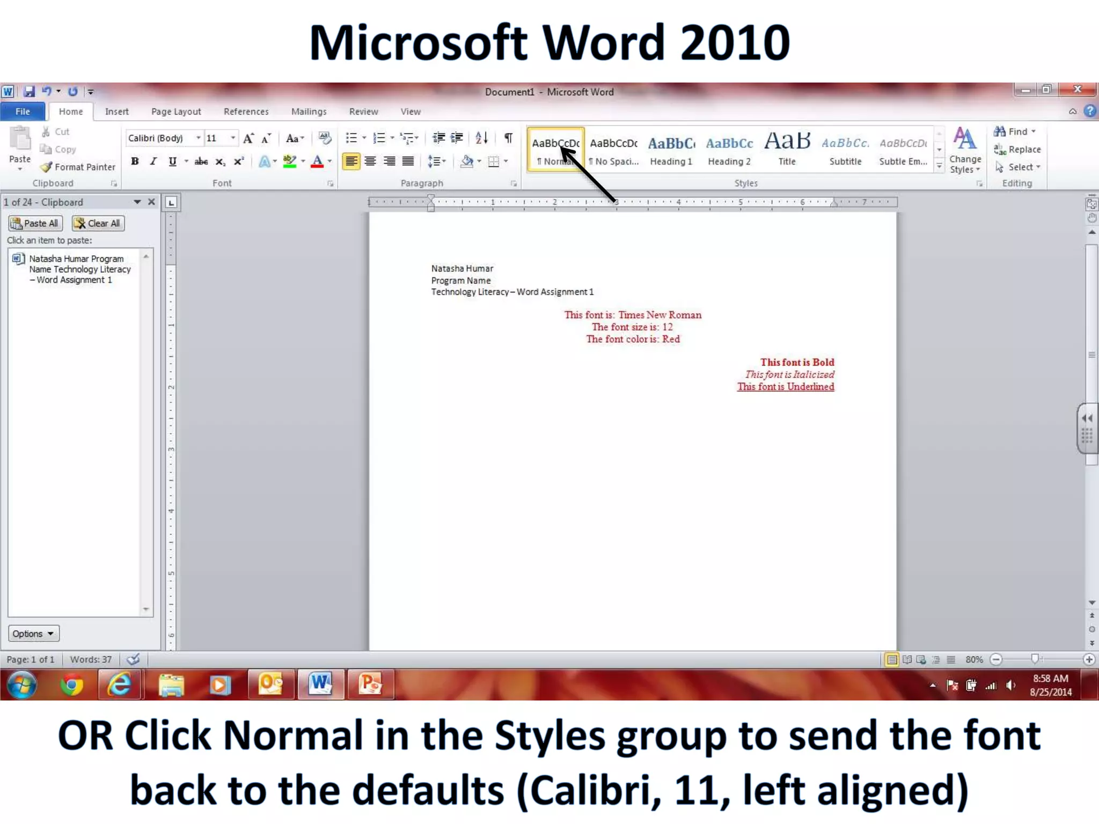Click the Borders icon
Viewport: 1099px width, 824px height.
pyautogui.click(x=494, y=161)
